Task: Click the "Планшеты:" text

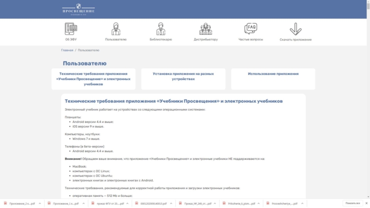Action: click(x=73, y=117)
